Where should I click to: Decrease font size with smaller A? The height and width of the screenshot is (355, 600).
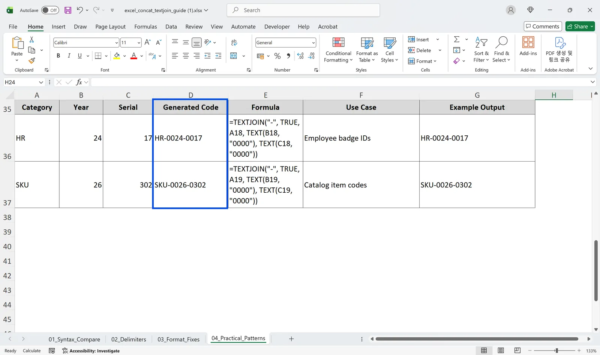tap(159, 42)
